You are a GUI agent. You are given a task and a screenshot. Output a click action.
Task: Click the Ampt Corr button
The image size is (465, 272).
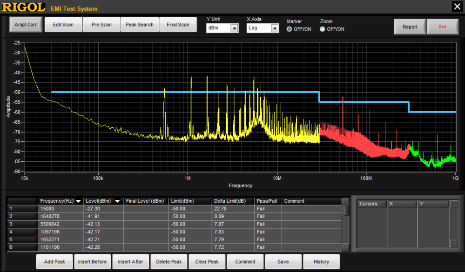coord(26,25)
